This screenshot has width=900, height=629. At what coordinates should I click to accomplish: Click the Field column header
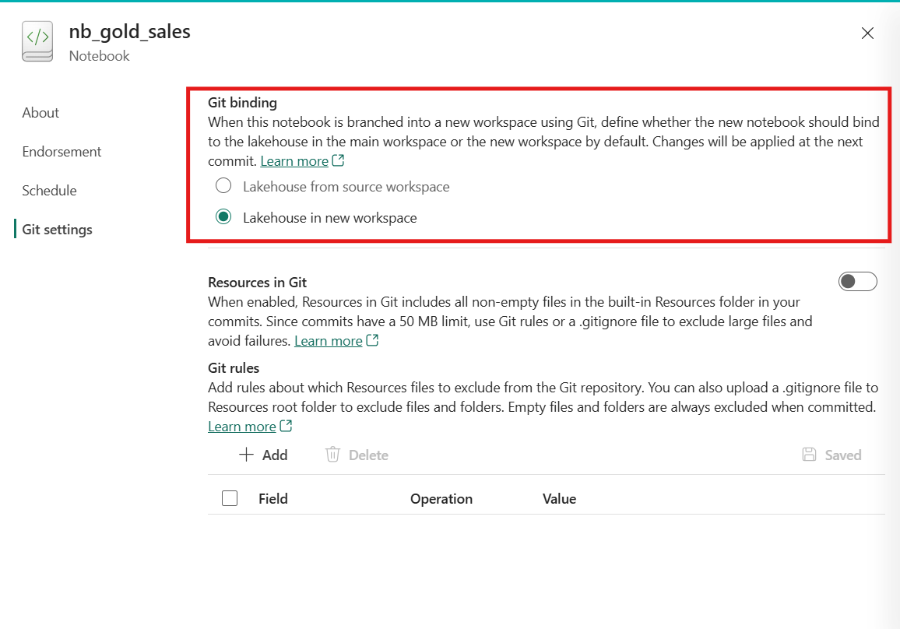[273, 499]
